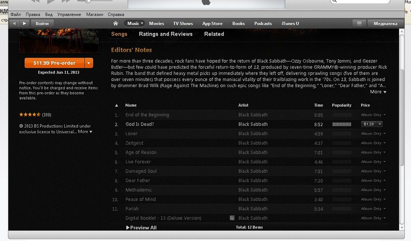Sort by the Popularity column header
The height and width of the screenshot is (241, 411).
click(342, 105)
